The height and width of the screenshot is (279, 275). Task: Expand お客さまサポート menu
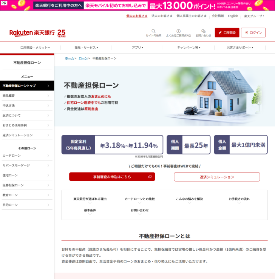click(240, 48)
